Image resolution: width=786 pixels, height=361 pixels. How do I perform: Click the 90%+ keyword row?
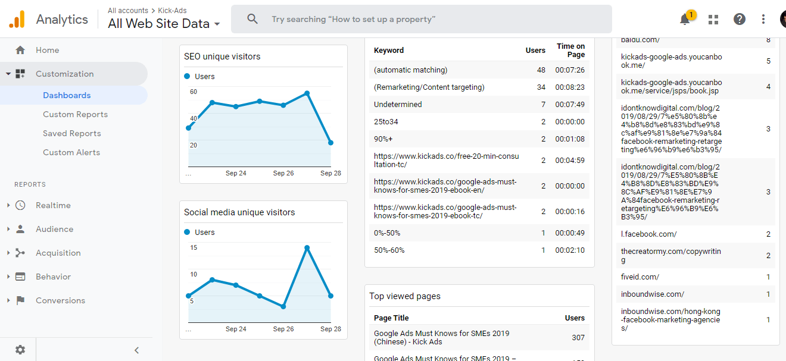pyautogui.click(x=479, y=139)
